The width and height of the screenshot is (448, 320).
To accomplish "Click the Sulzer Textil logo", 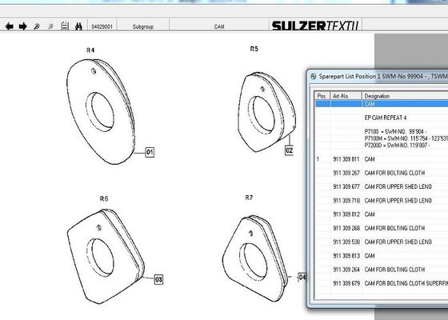I will click(315, 26).
